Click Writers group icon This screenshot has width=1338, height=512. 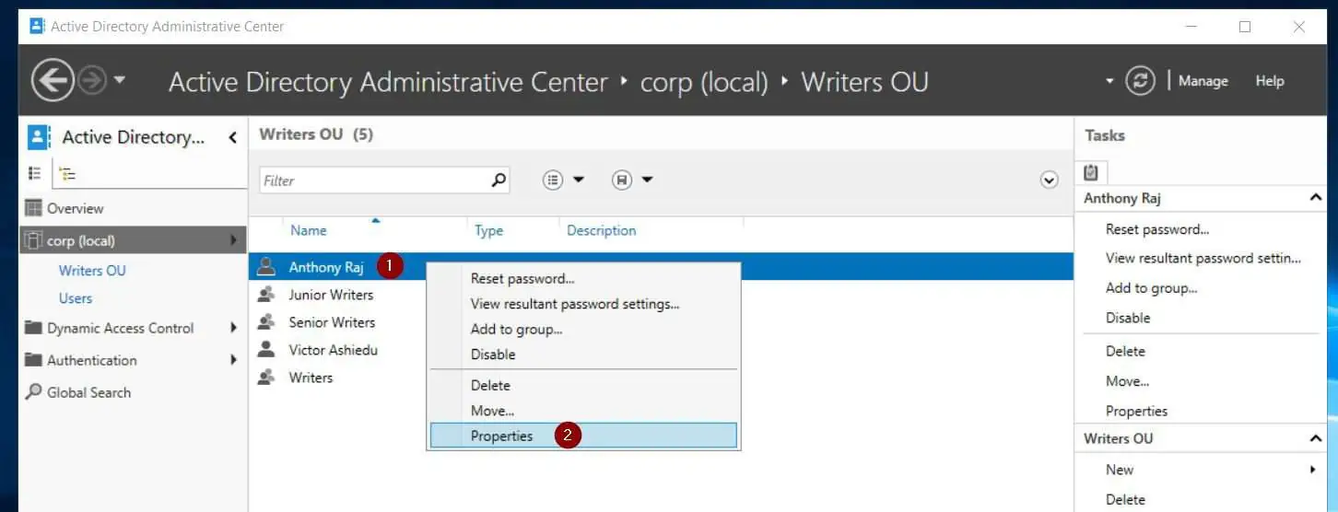pyautogui.click(x=266, y=378)
